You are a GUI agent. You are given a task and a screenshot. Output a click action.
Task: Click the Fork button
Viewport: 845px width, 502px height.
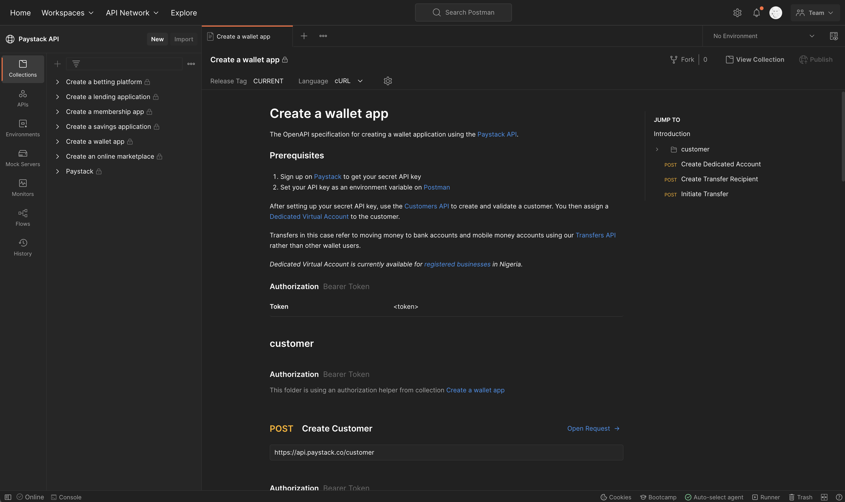click(682, 60)
